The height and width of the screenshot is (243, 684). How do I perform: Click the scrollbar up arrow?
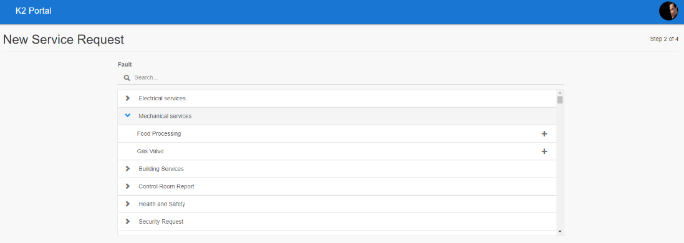[x=560, y=93]
